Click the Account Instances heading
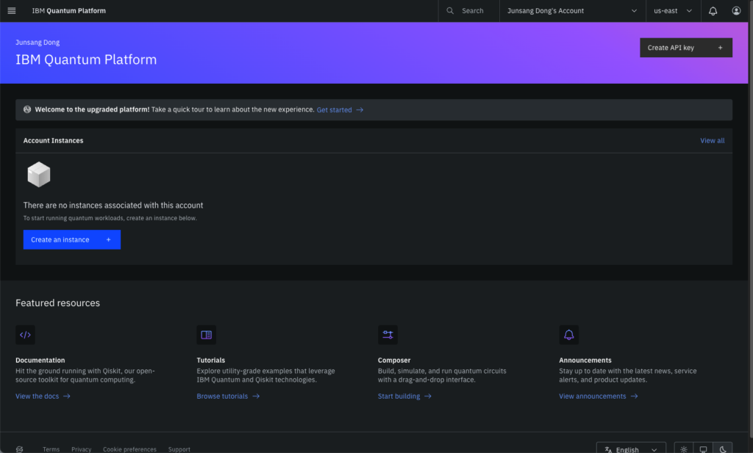 (x=53, y=140)
